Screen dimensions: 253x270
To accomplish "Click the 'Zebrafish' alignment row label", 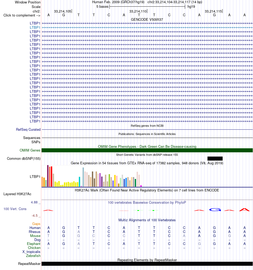I will click(33, 256).
